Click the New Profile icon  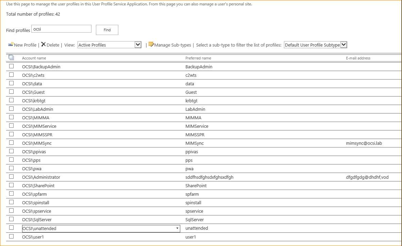coord(11,44)
